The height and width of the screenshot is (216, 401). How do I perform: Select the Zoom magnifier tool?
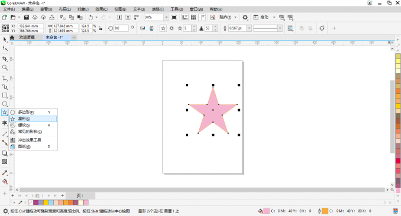[x=5, y=67]
